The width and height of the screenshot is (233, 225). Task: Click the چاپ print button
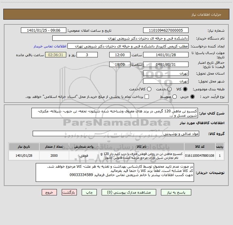(89, 192)
